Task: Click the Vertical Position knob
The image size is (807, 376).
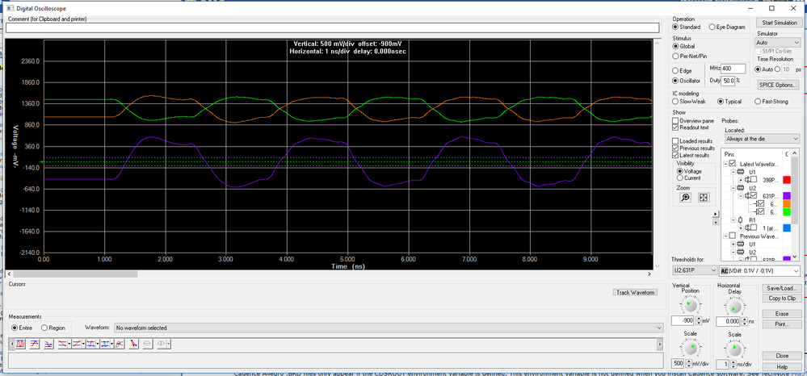Action: 689,305
